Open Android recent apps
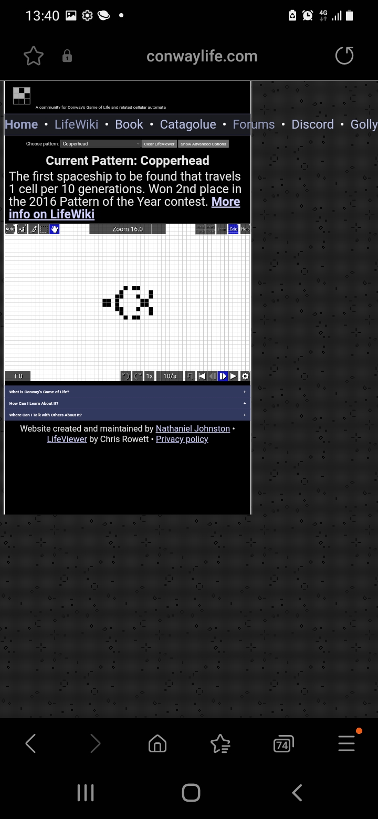The height and width of the screenshot is (819, 378). coord(85,793)
